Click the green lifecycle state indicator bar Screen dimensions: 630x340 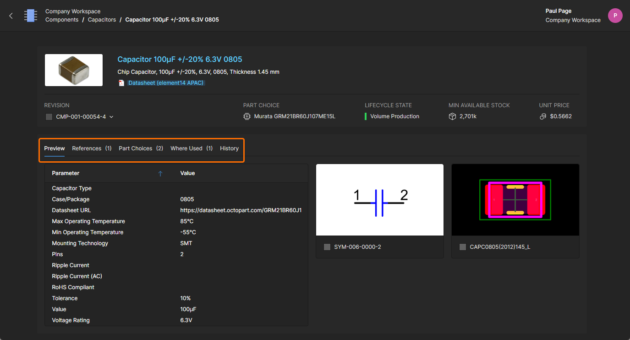click(366, 116)
